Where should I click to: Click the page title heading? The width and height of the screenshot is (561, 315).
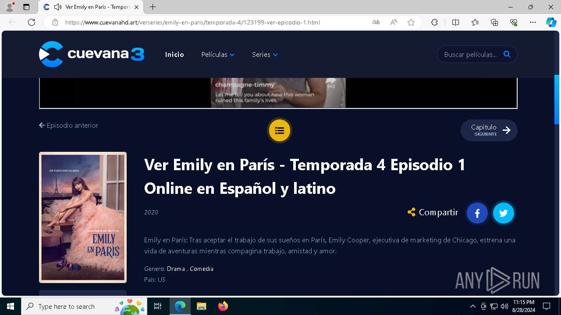click(x=305, y=176)
